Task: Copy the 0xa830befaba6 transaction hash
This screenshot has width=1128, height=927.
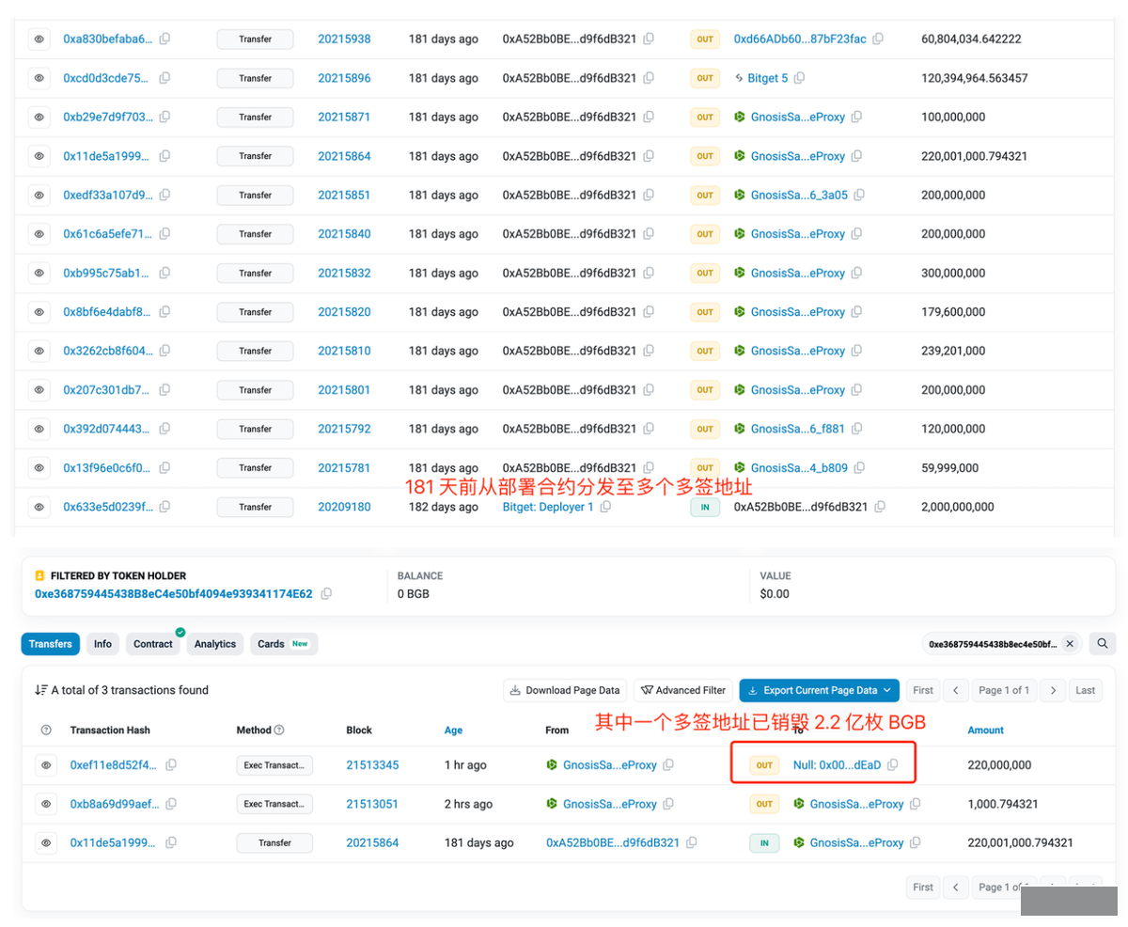Action: (164, 39)
